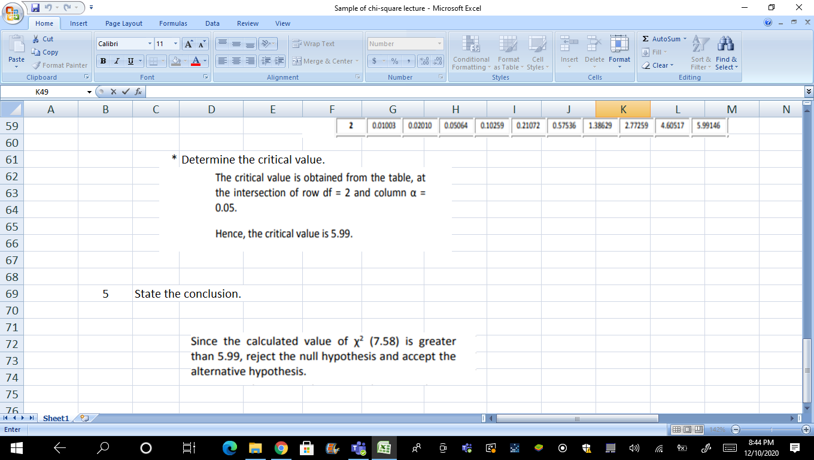Middle align cell contents vertically
This screenshot has height=460, width=814.
click(236, 44)
